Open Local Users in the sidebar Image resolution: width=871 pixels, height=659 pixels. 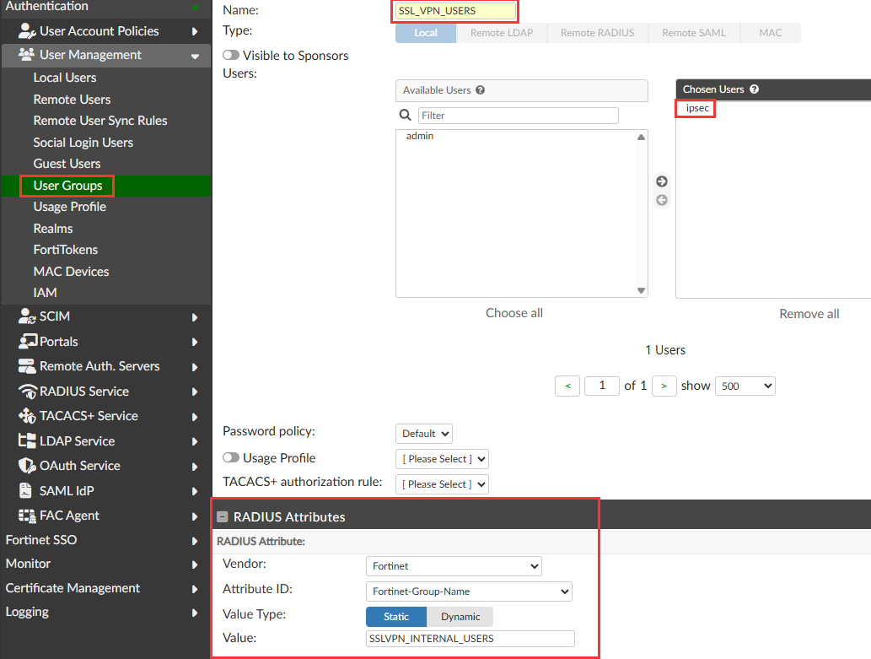64,78
